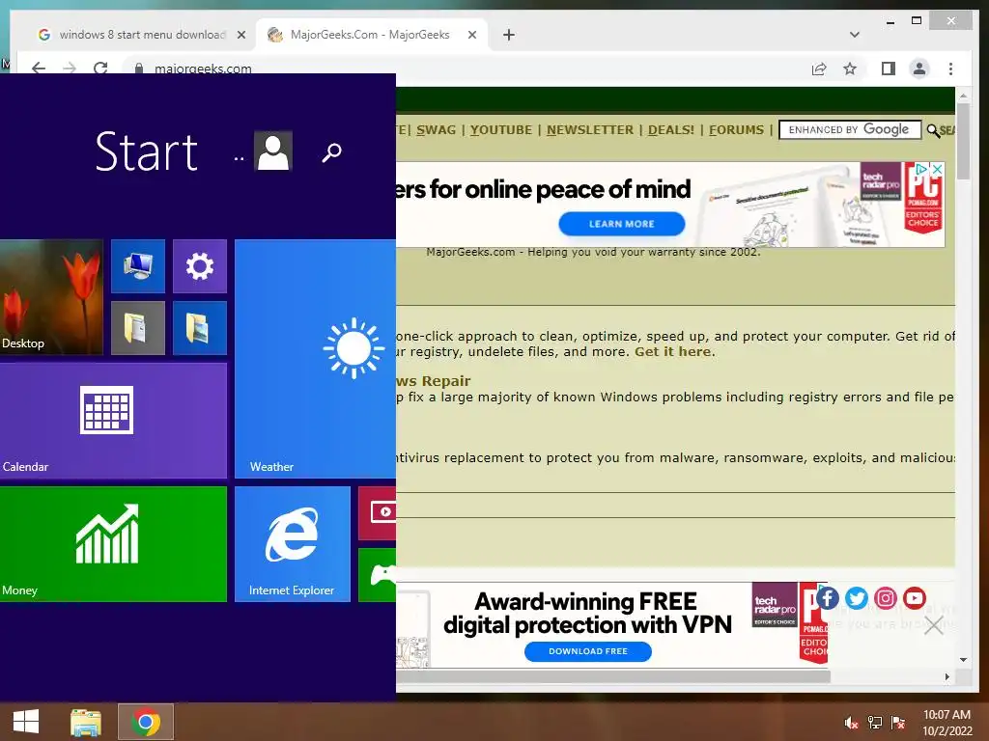This screenshot has width=989, height=741.
Task: Click the Chrome icon on the taskbar
Action: 146,722
